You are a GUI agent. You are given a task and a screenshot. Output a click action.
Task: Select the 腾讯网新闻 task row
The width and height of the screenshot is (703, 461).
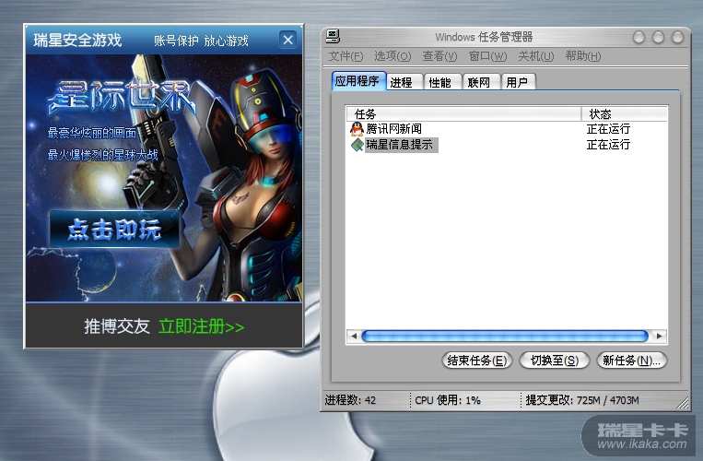tap(507, 129)
